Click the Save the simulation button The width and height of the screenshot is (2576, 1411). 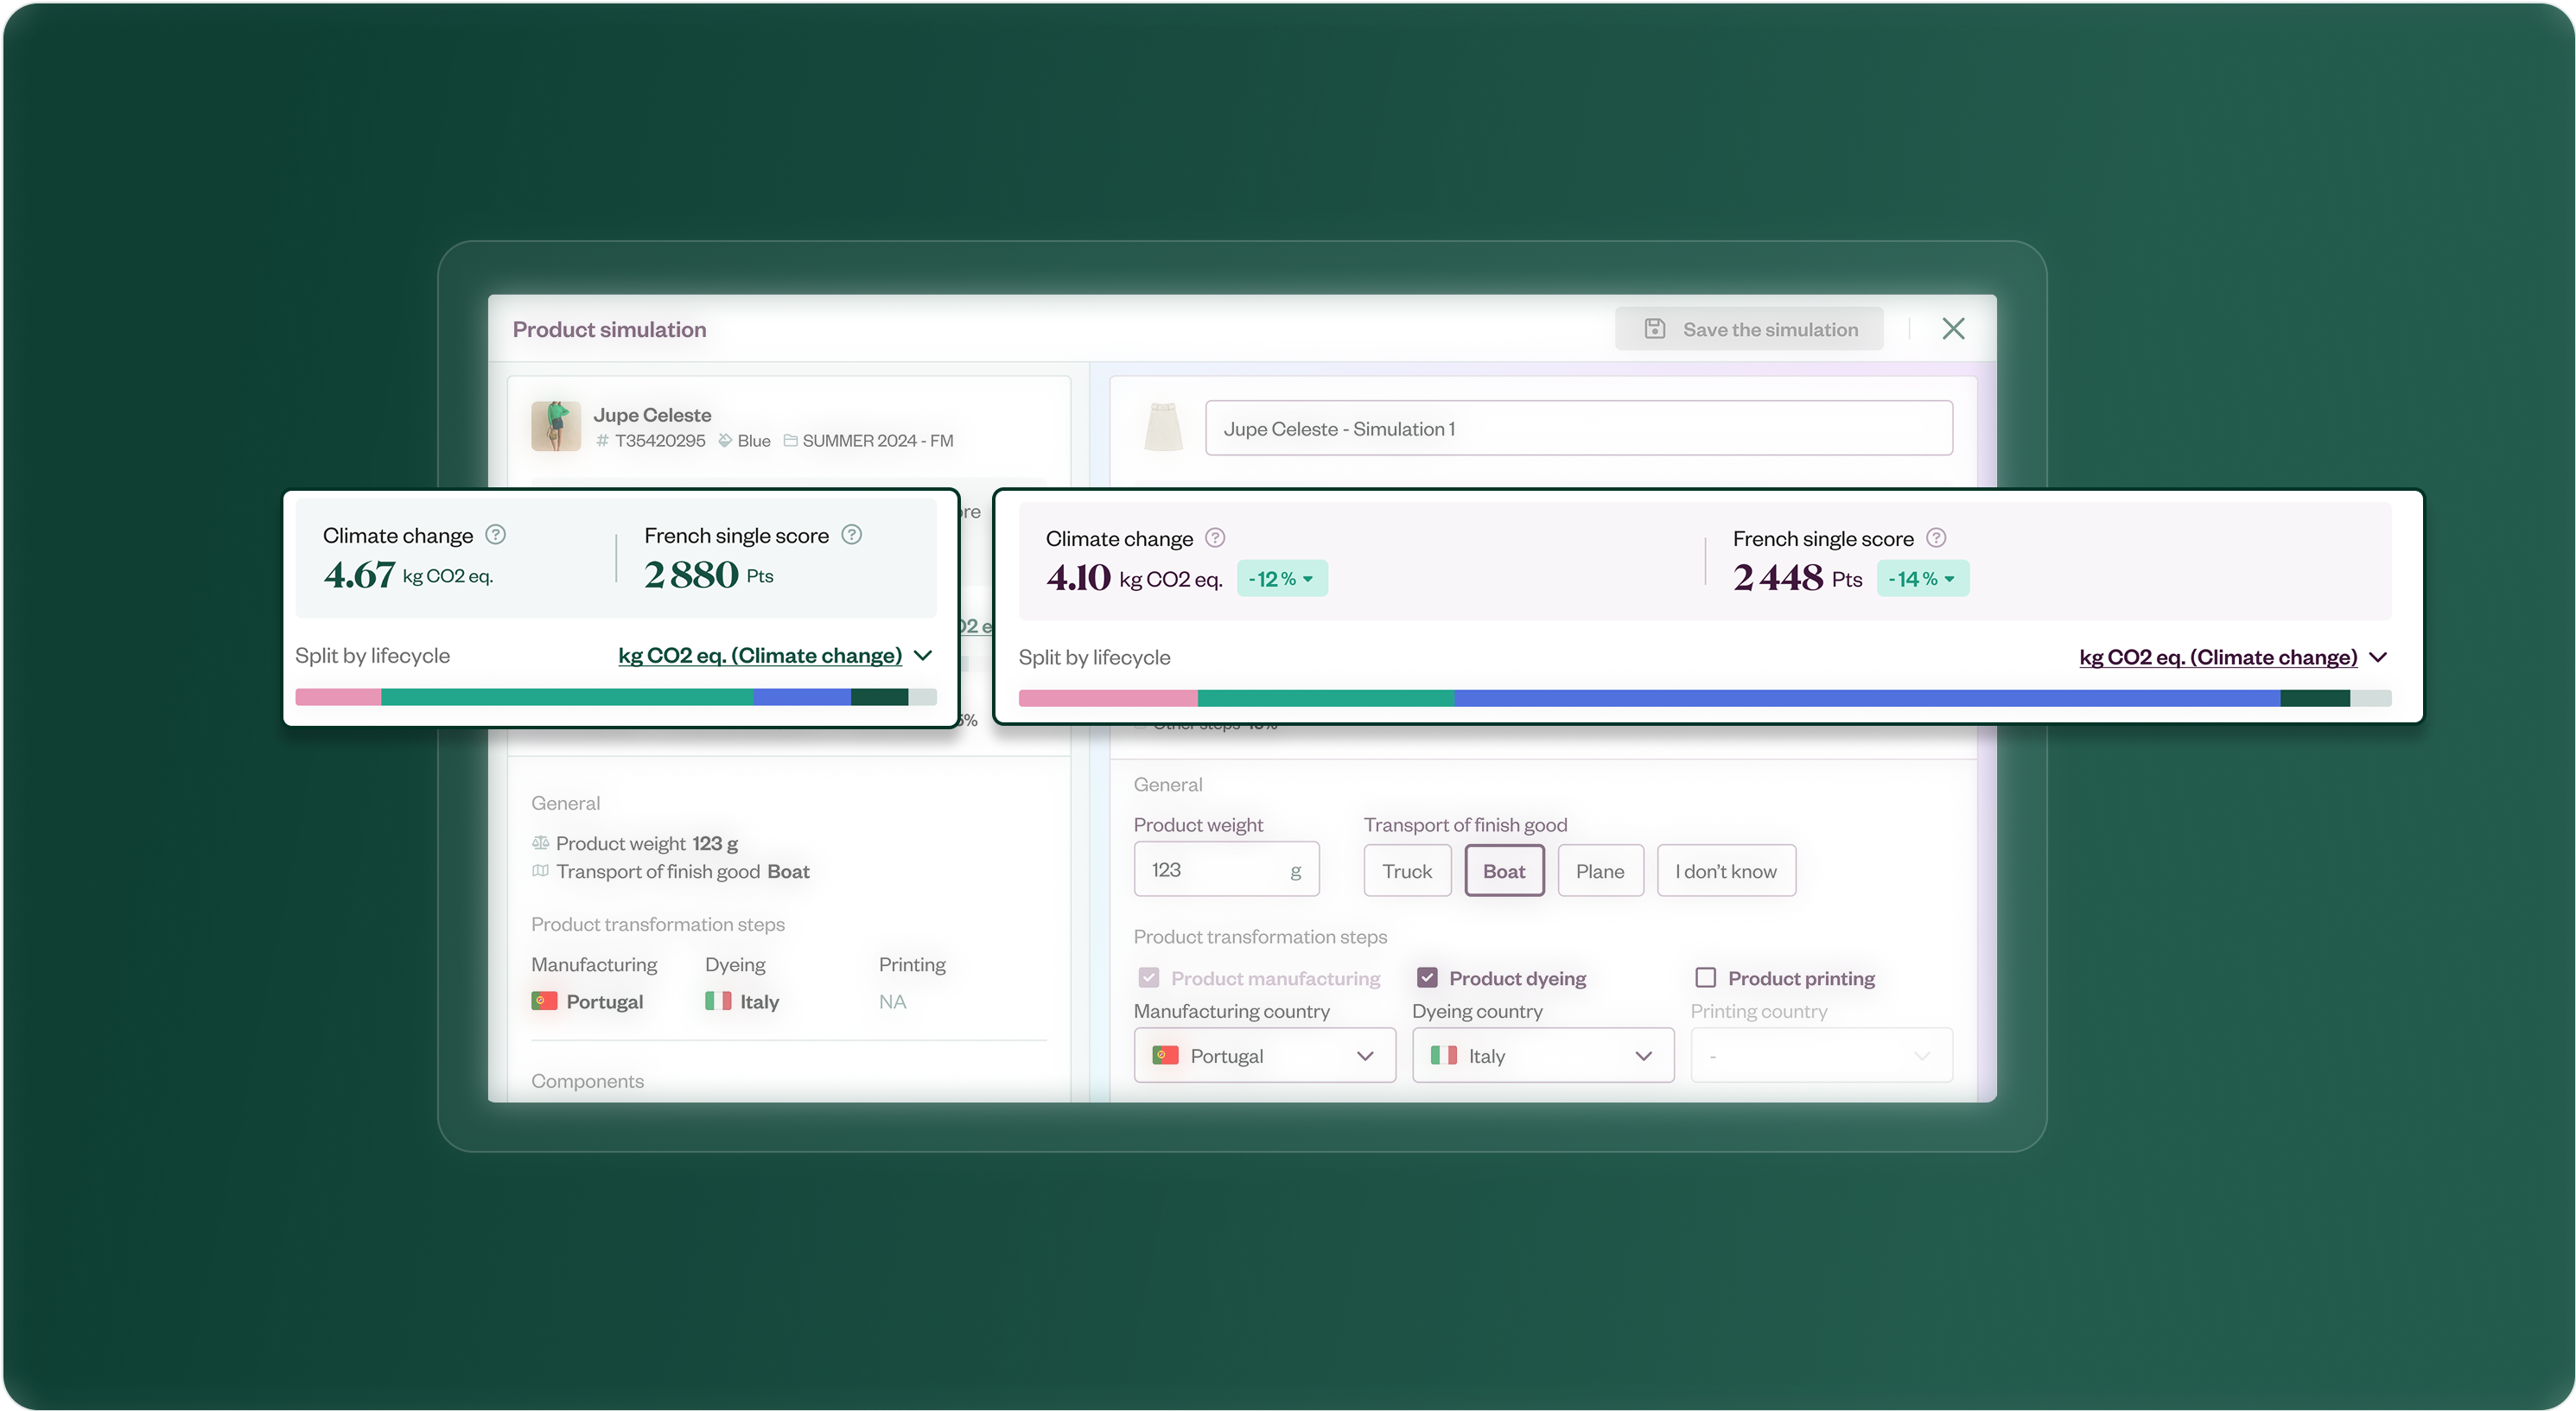coord(1749,329)
